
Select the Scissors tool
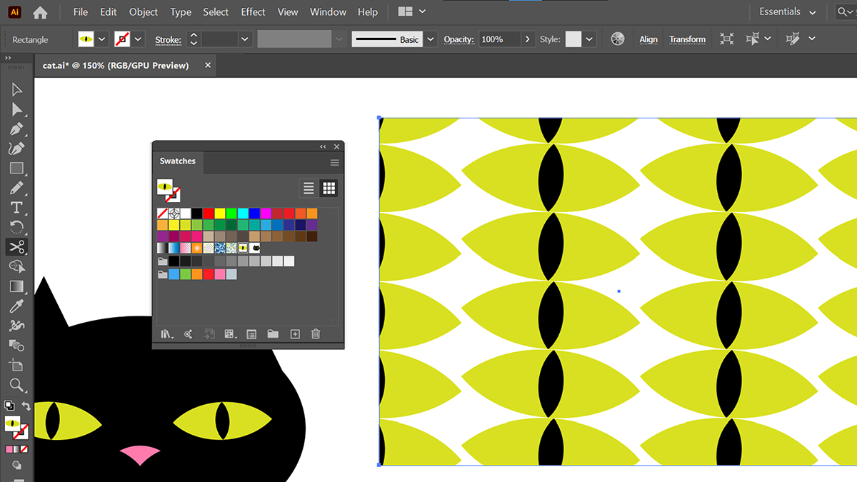16,247
